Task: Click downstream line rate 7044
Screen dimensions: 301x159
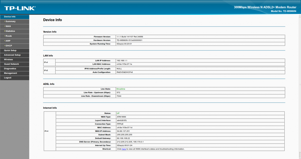Action: 119,96
